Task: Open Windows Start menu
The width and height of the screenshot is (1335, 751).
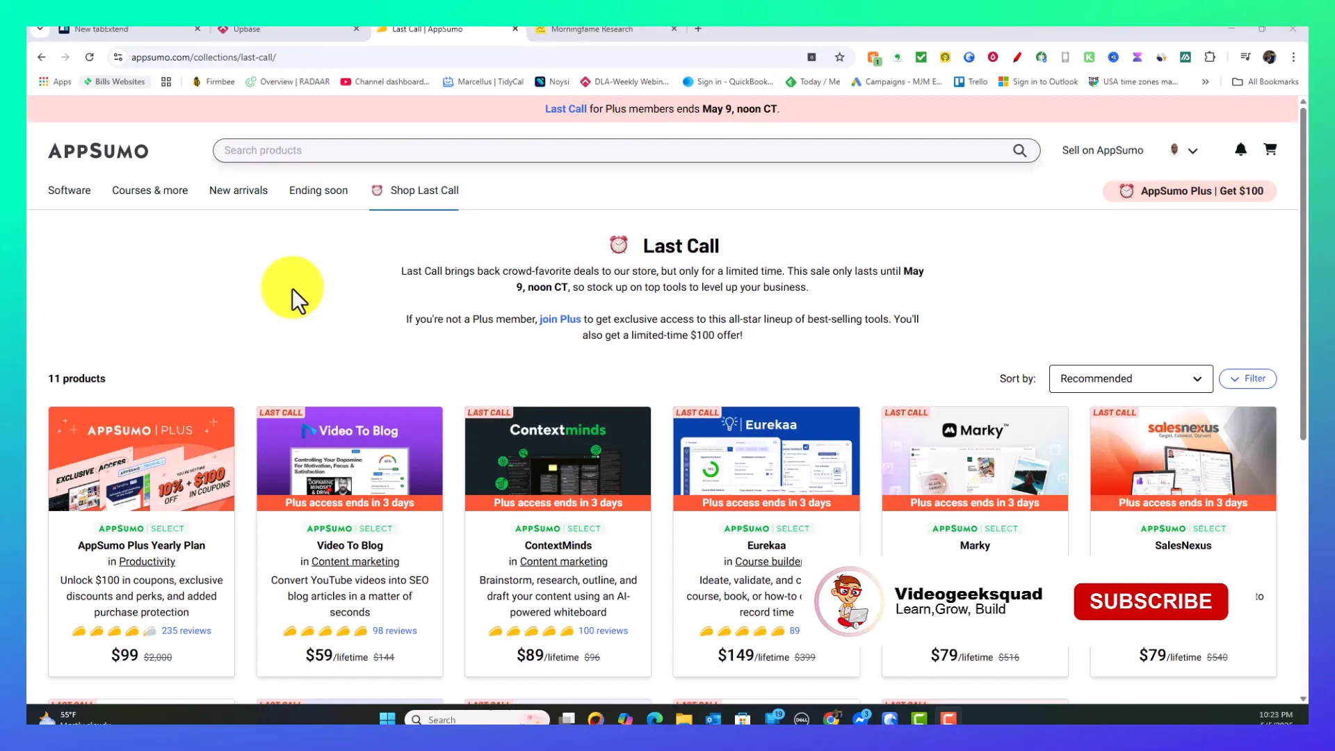Action: pyautogui.click(x=387, y=719)
